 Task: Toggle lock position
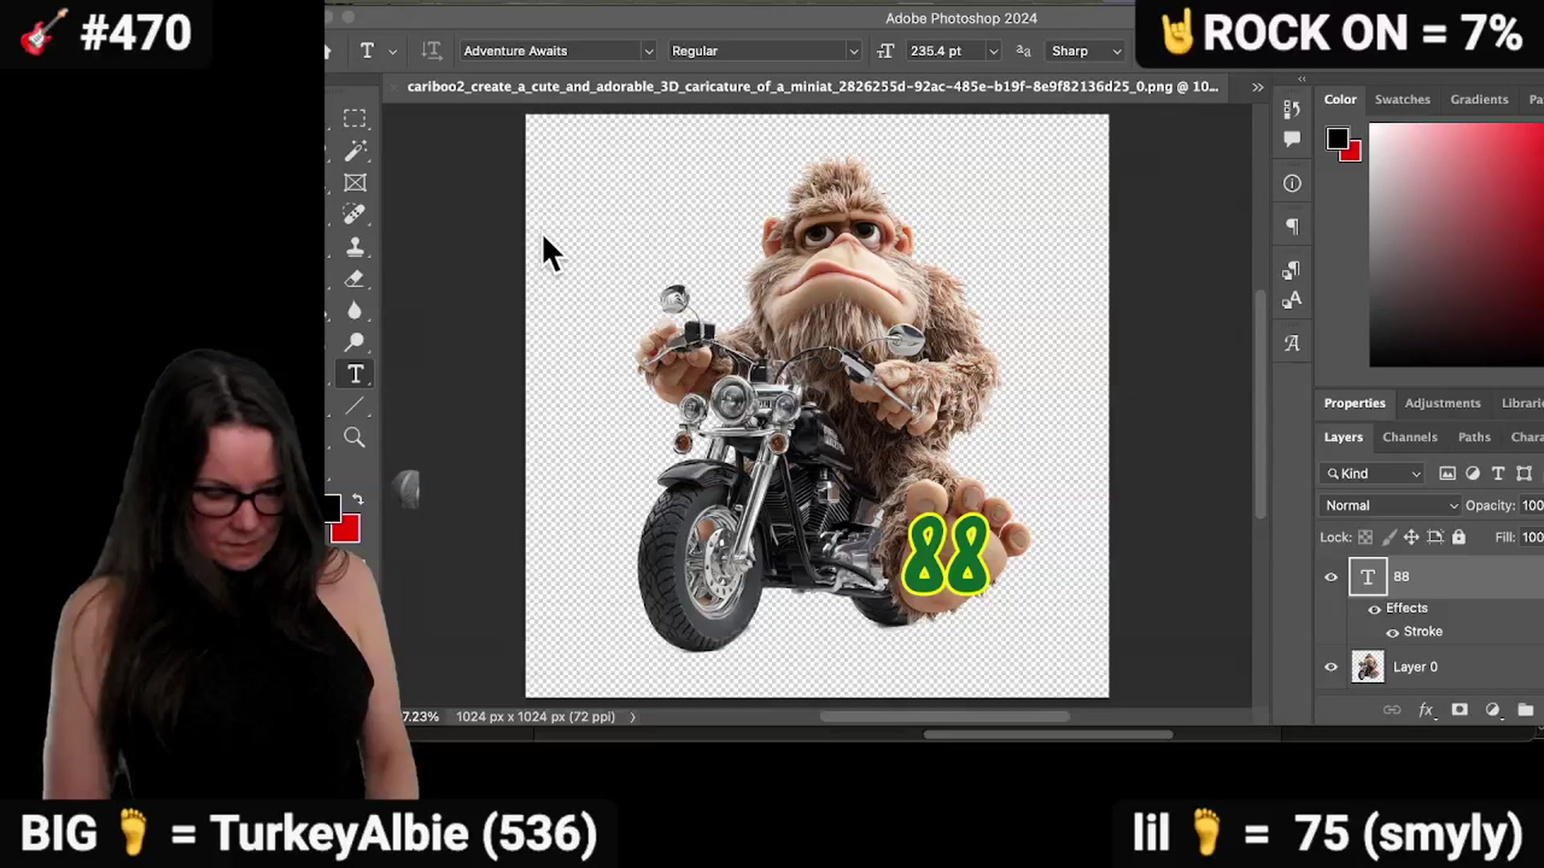(x=1411, y=537)
